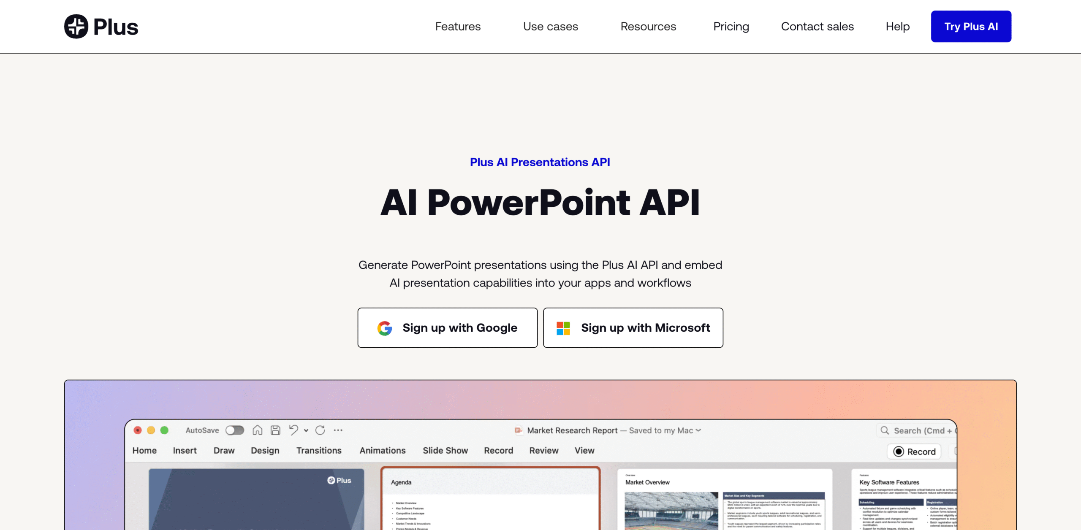Click the Google logo on the signup button
1081x530 pixels.
point(384,328)
